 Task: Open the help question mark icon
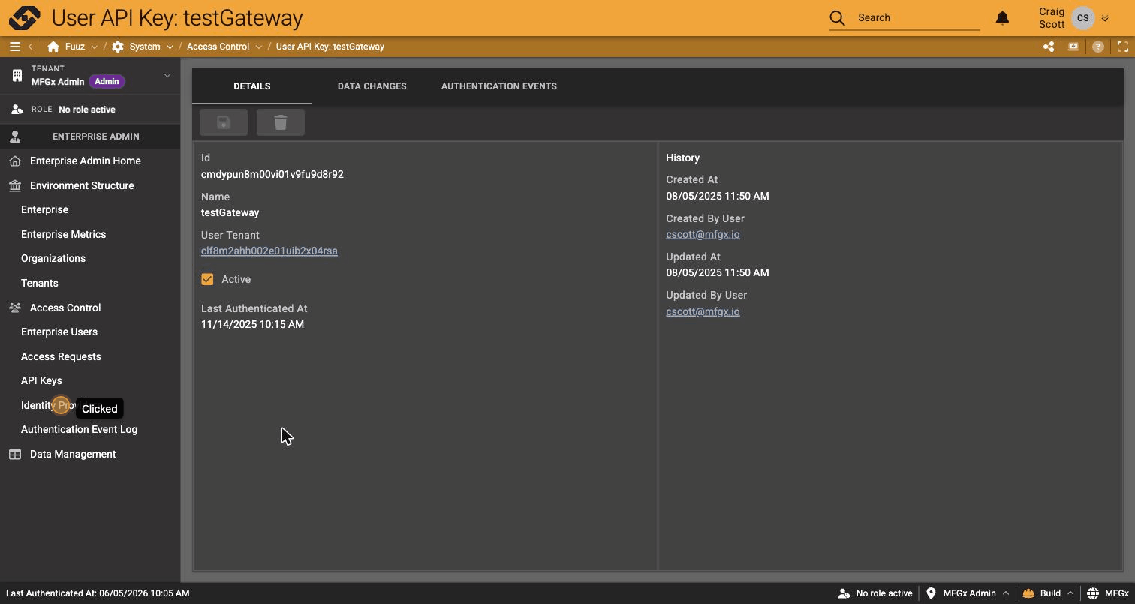[1098, 47]
